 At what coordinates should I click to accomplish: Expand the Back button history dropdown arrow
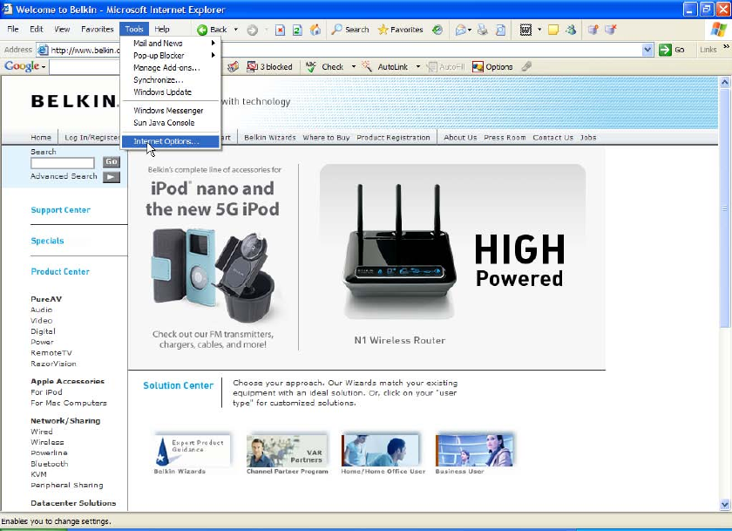[236, 30]
